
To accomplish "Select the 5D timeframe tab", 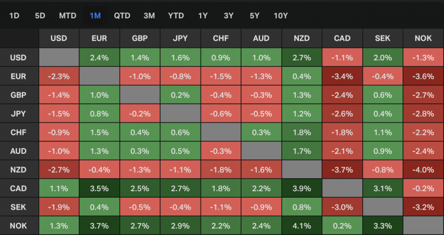I will click(x=40, y=15).
